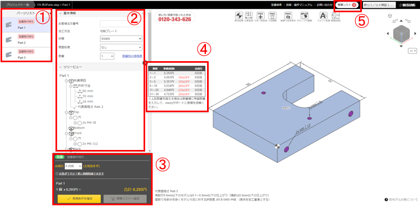Image resolution: width=420 pixels, height=209 pixels.
Task: Click the 0120-343-626 support phone number
Action: pos(174,20)
